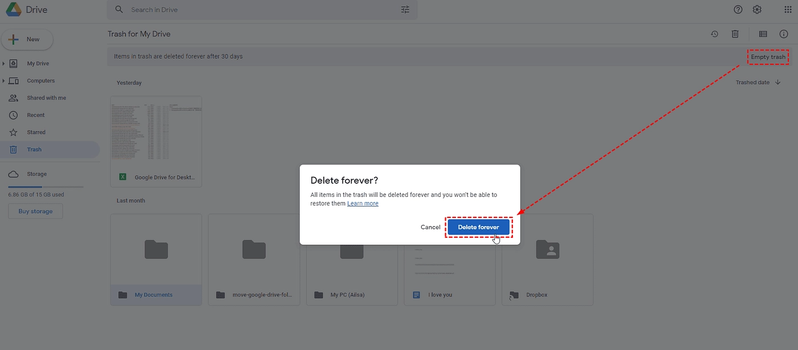Click Storage label in sidebar
This screenshot has height=350, width=798.
36,174
